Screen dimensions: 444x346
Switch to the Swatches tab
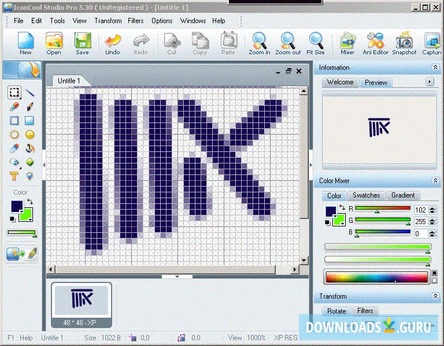(x=366, y=195)
